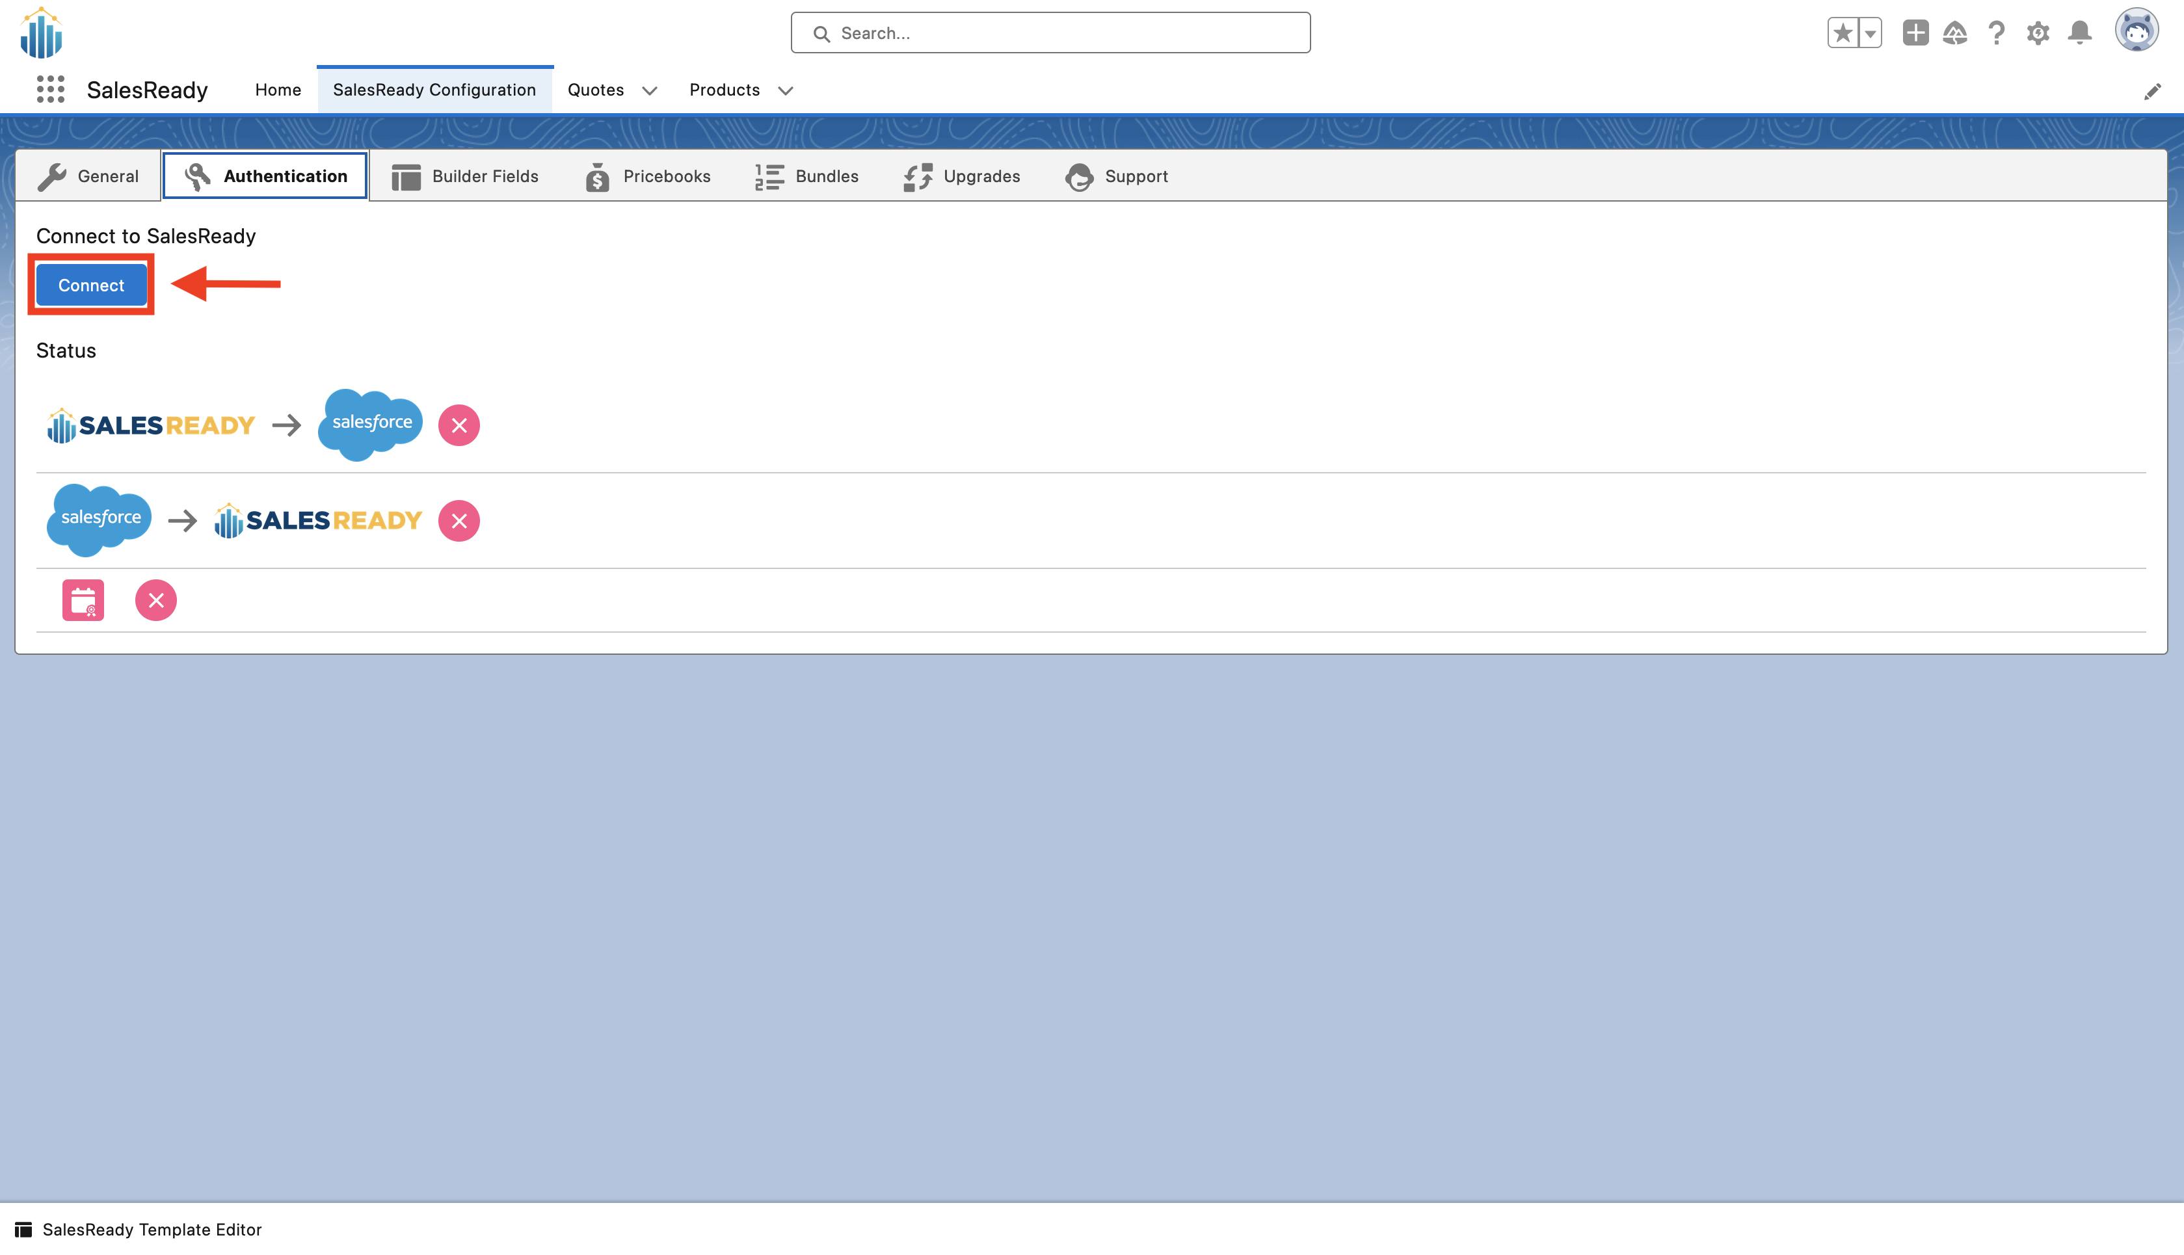Switch to the Builder Fields tab

click(x=466, y=176)
